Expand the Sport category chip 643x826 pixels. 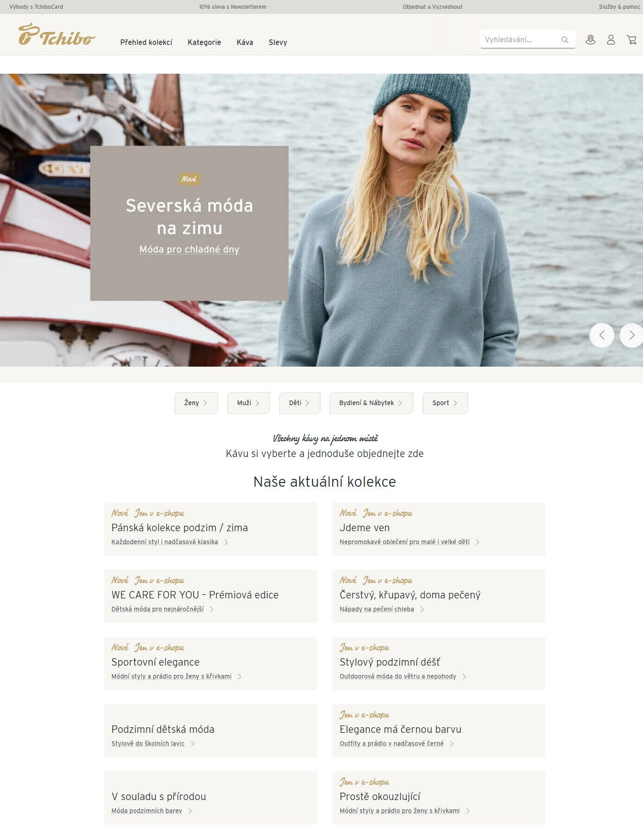pyautogui.click(x=445, y=403)
